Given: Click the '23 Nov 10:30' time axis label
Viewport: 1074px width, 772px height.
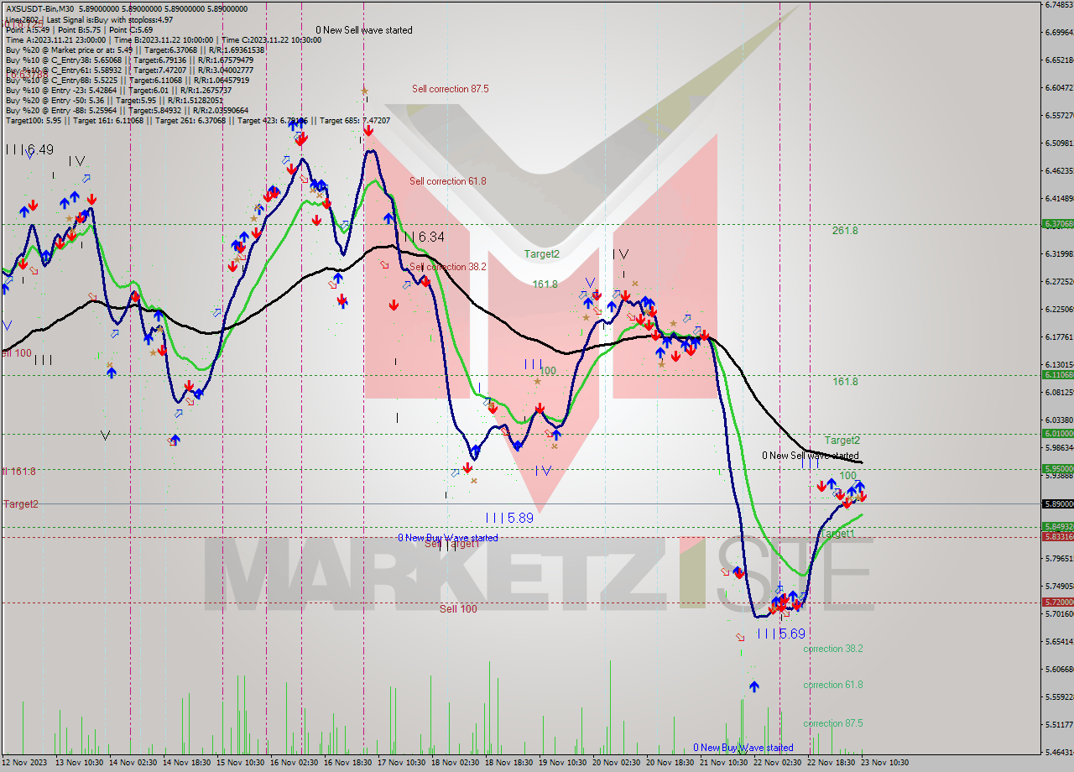Looking at the screenshot, I should pyautogui.click(x=885, y=763).
